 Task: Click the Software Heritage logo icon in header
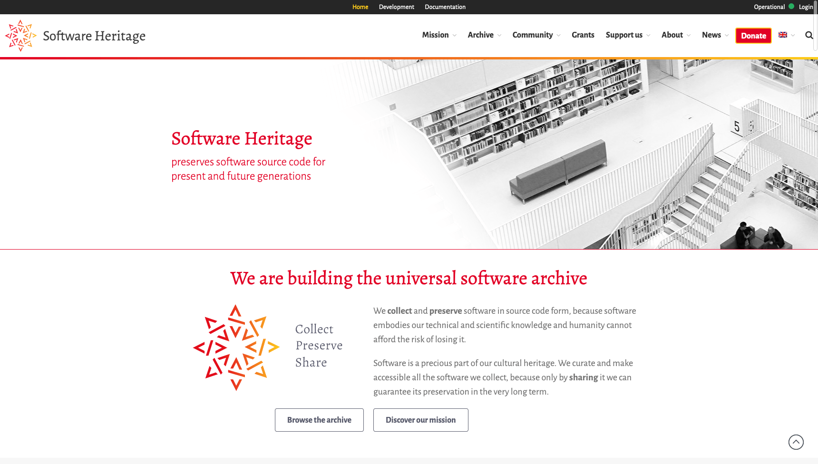tap(21, 36)
